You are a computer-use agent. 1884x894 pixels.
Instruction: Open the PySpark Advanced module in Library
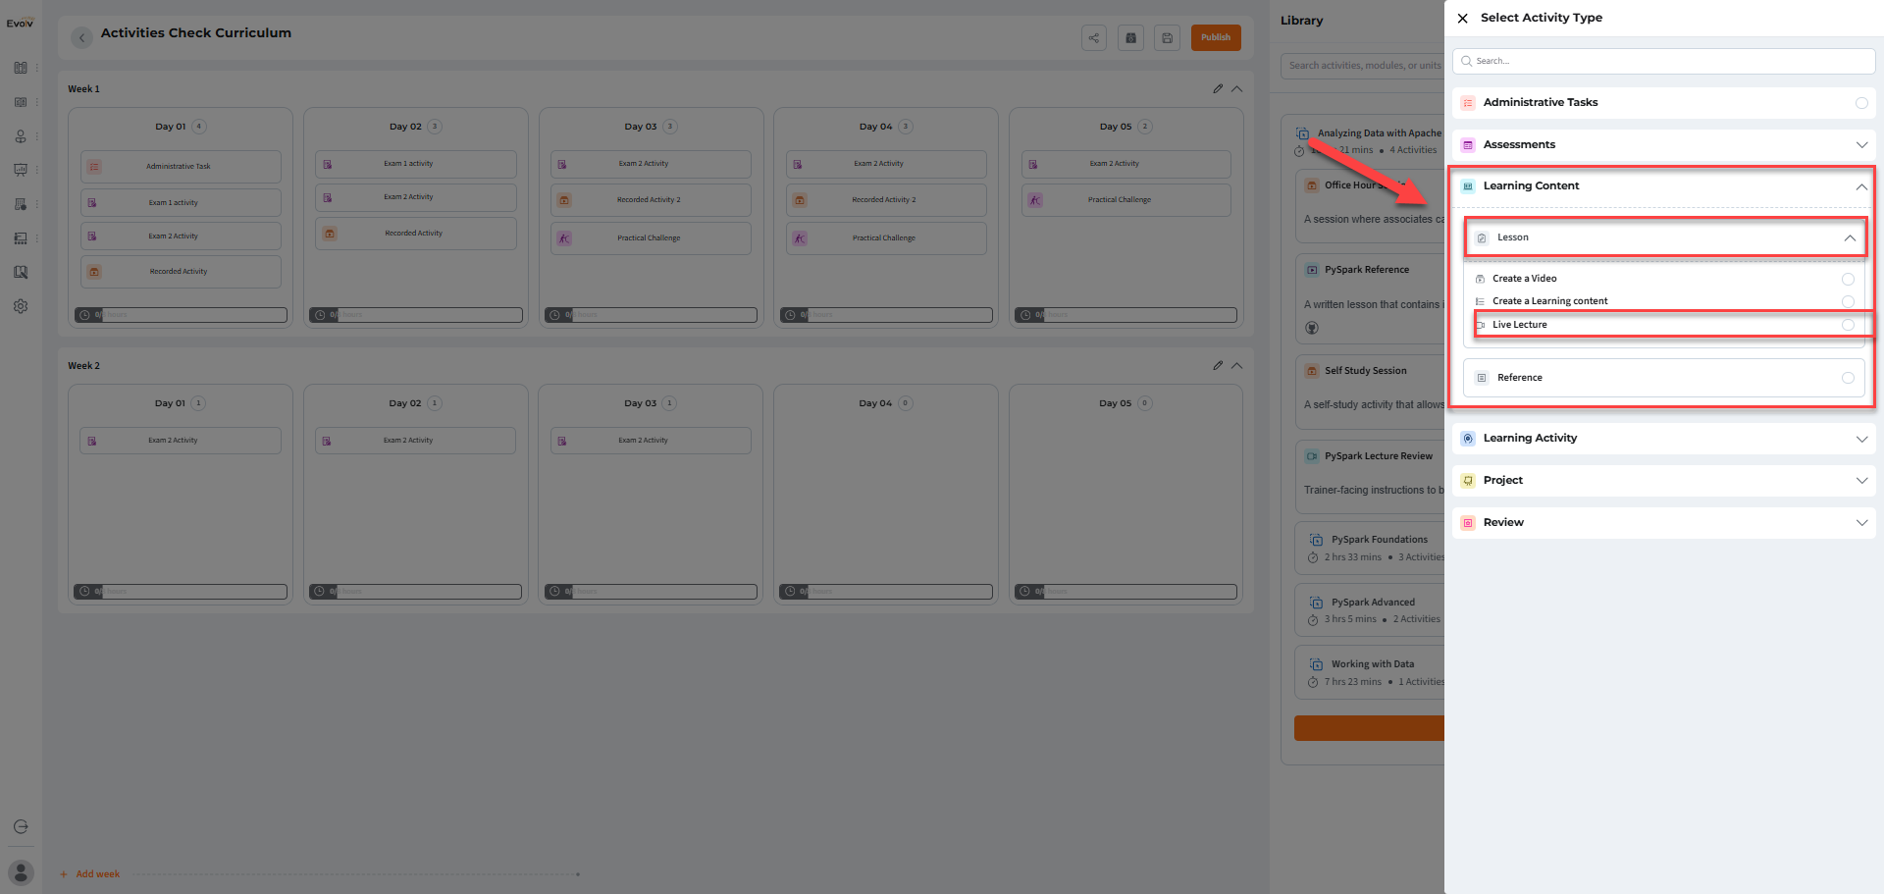[x=1370, y=610]
